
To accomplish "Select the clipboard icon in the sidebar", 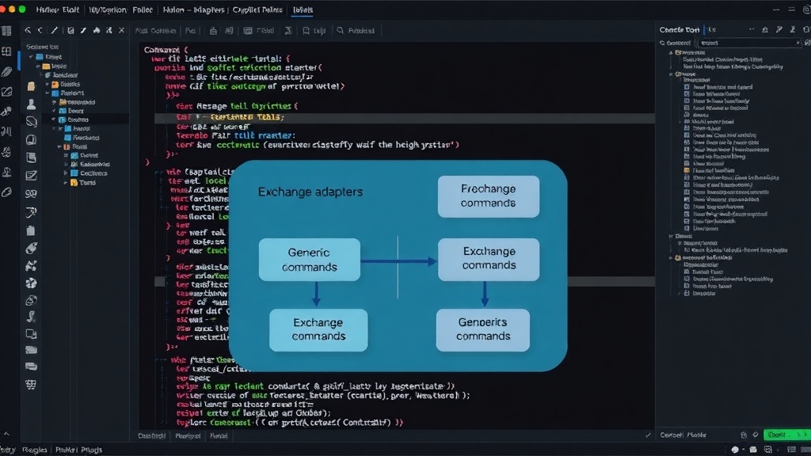I will [31, 230].
